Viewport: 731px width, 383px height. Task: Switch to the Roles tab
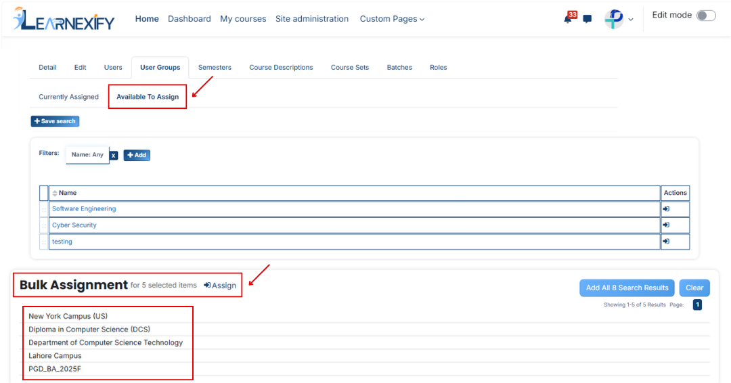tap(438, 67)
